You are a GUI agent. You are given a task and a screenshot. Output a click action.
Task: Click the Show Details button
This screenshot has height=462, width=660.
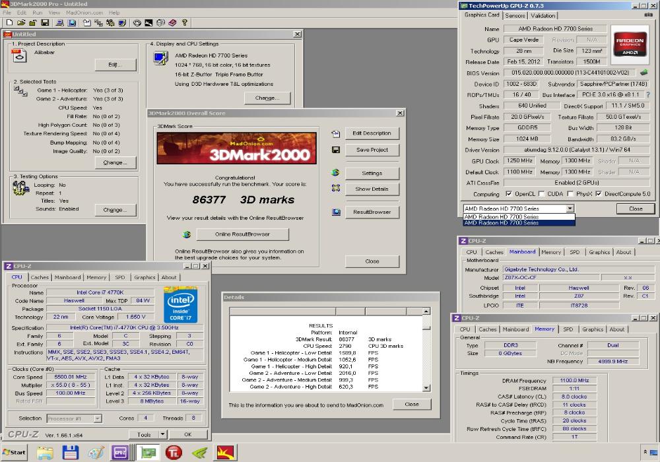(x=372, y=189)
